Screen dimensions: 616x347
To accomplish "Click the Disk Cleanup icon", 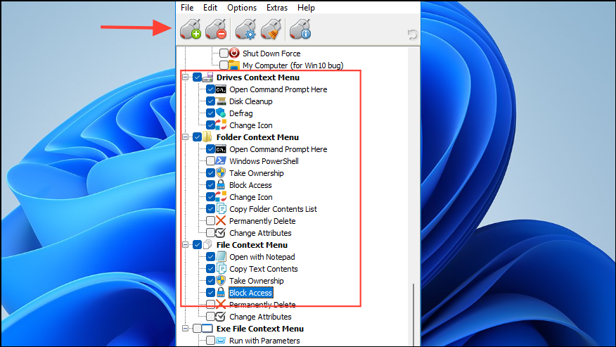I will point(222,101).
